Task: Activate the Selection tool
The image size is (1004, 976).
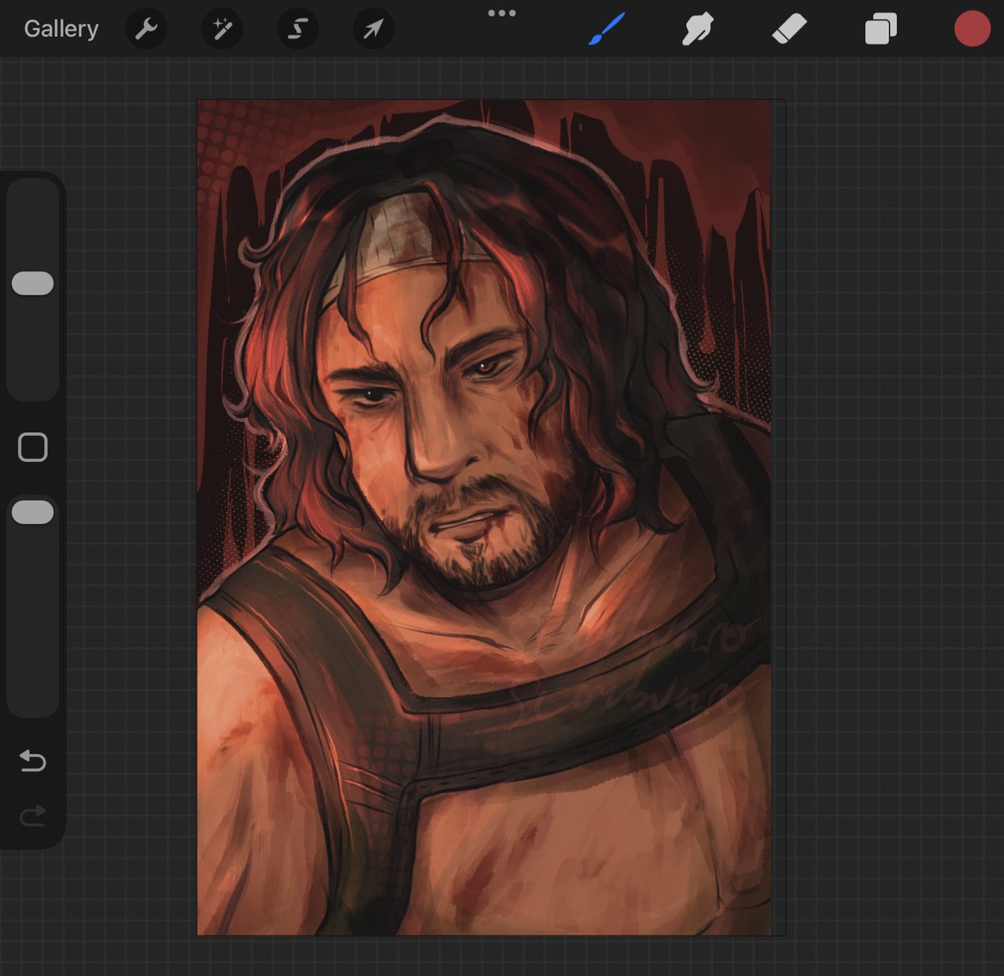Action: 298,29
